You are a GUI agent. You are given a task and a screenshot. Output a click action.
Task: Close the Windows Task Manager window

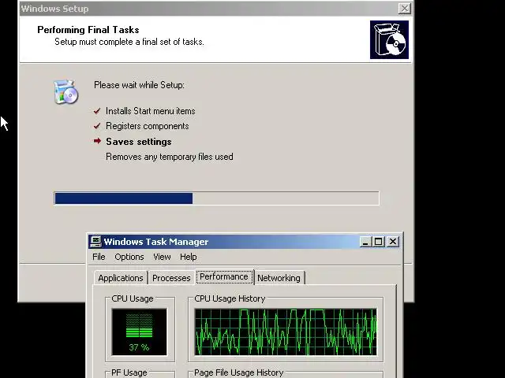[x=393, y=242]
